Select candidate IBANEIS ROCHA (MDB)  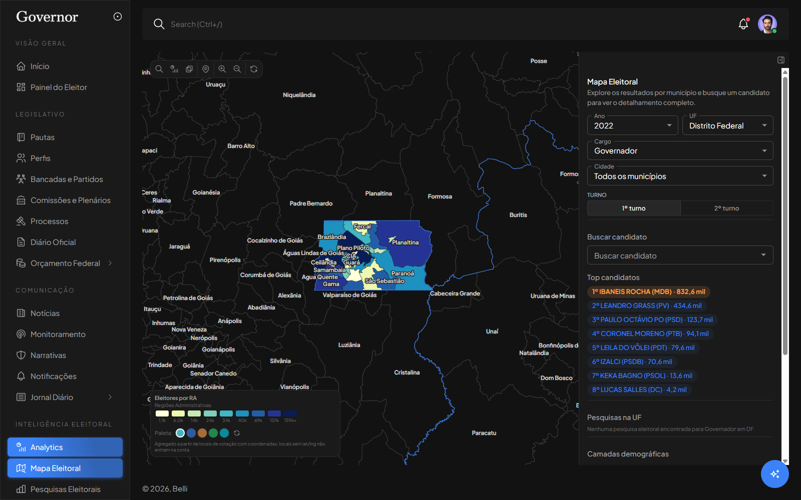pyautogui.click(x=648, y=291)
